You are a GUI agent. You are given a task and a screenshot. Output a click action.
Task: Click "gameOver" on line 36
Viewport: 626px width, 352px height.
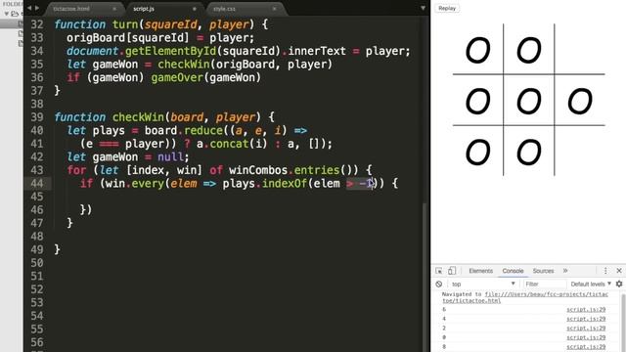click(177, 77)
